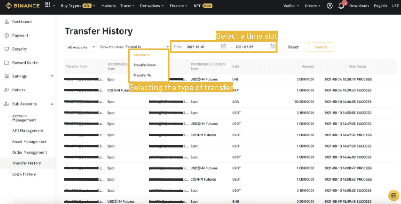This screenshot has height=204, width=401.
Task: Click the start date input field
Action: point(202,47)
